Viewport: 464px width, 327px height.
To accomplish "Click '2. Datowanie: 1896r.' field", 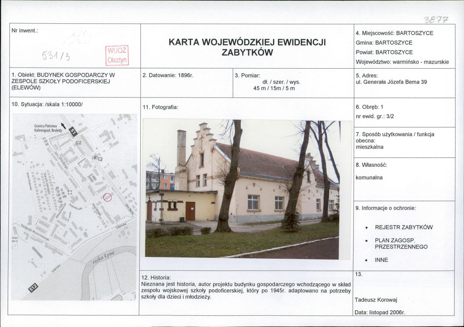I will (x=168, y=75).
